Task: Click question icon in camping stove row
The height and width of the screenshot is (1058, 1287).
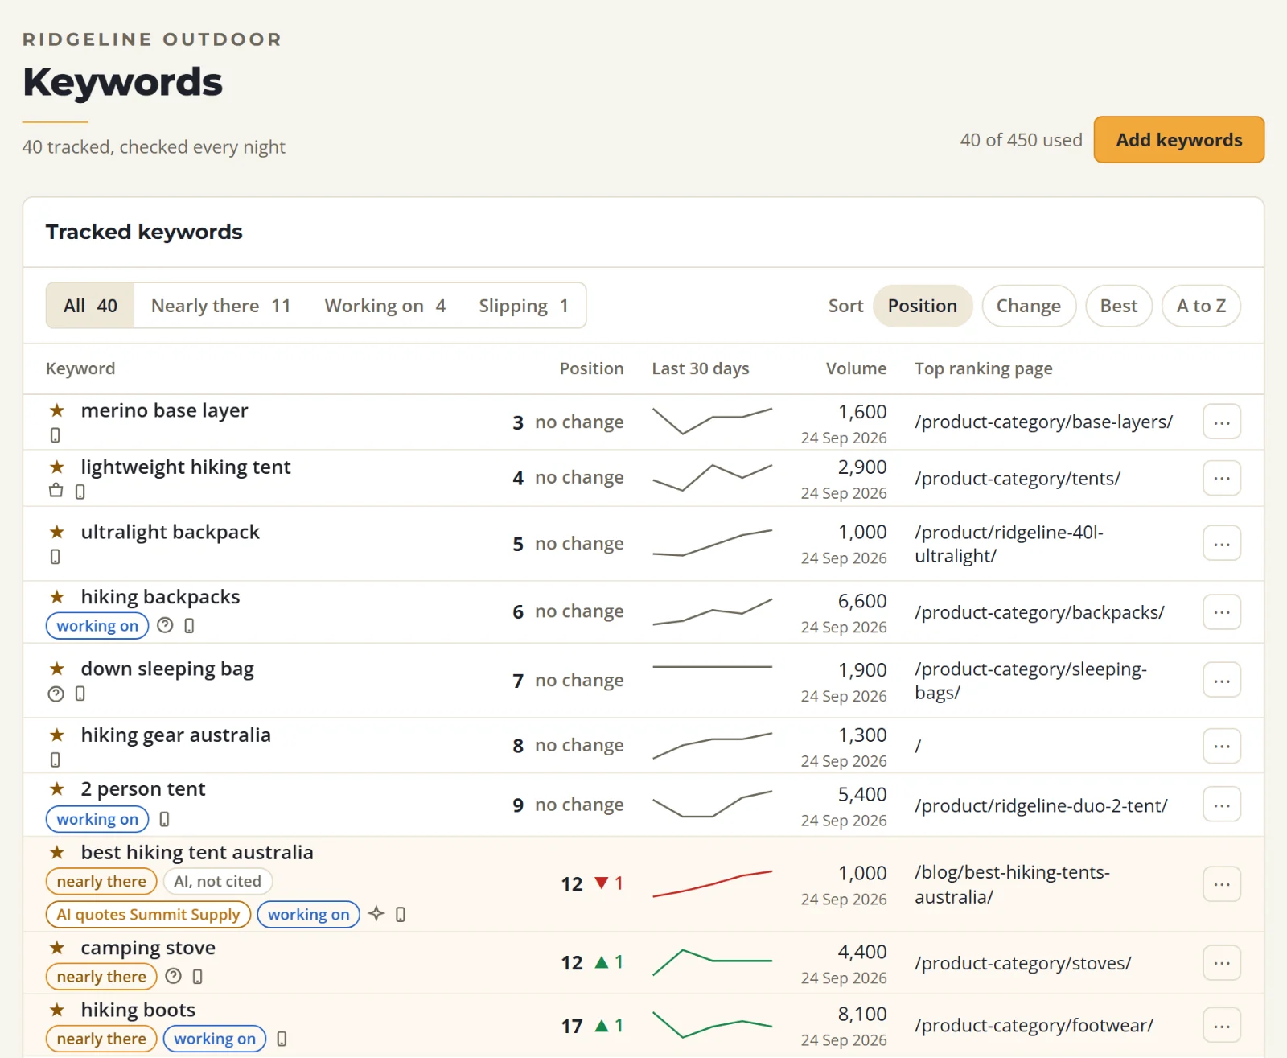Action: 173,976
